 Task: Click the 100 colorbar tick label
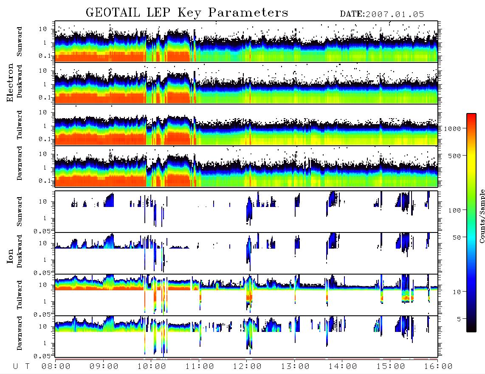tap(454, 210)
